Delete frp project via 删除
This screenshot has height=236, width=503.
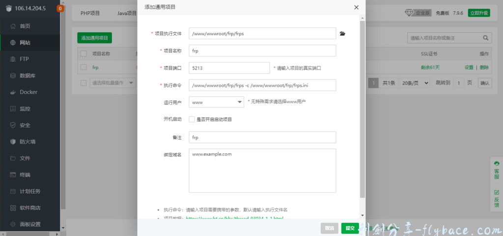[x=484, y=68]
